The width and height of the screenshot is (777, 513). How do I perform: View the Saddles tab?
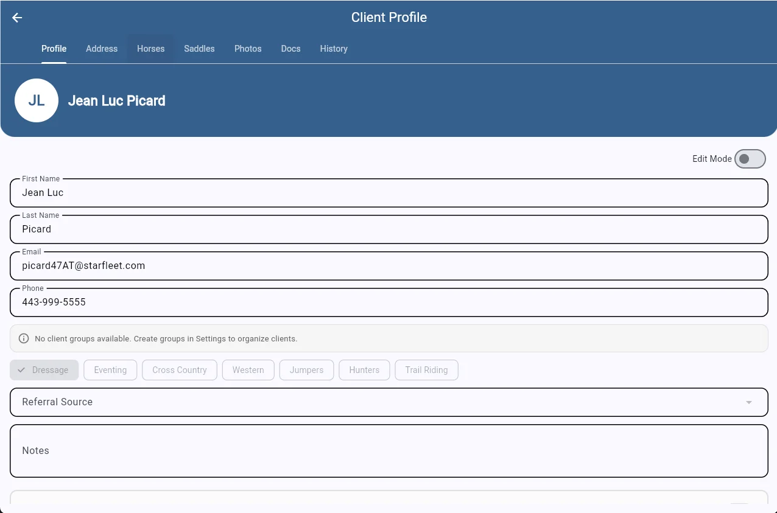[x=199, y=49]
